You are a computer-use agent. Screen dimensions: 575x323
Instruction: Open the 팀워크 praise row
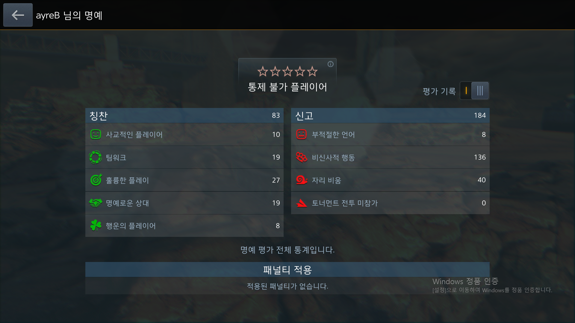coord(184,157)
